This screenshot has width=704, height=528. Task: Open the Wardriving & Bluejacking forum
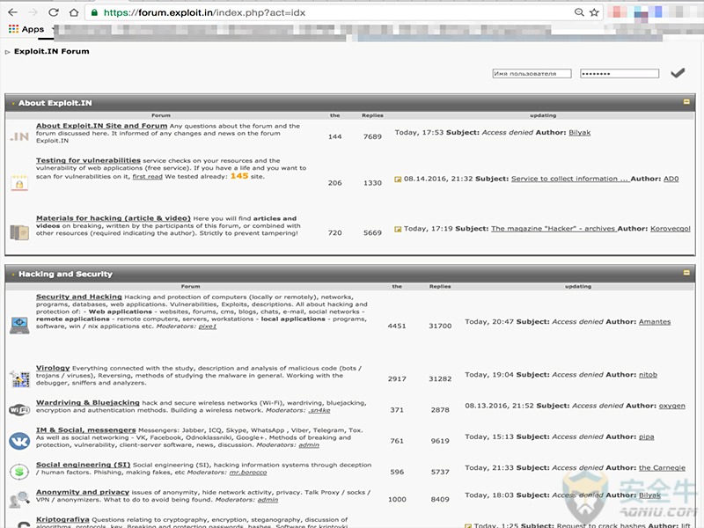click(x=87, y=403)
